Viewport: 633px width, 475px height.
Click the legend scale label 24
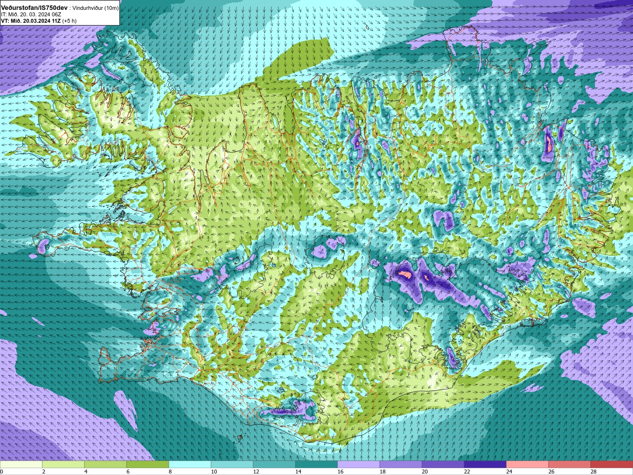pyautogui.click(x=509, y=472)
